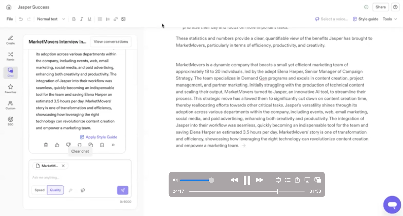Toggle underline formatting
Image resolution: width=403 pixels, height=216 pixels.
(89, 19)
